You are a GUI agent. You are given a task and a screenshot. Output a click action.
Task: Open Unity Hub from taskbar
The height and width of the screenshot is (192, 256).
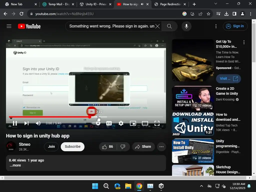[x=161, y=186]
